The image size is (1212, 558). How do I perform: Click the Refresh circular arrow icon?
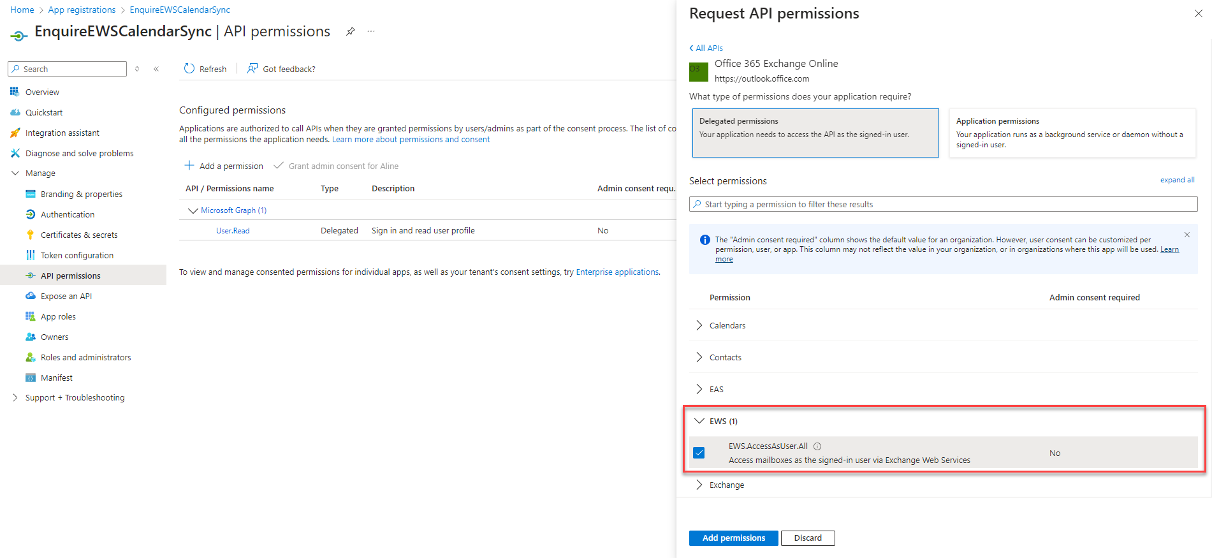click(189, 68)
